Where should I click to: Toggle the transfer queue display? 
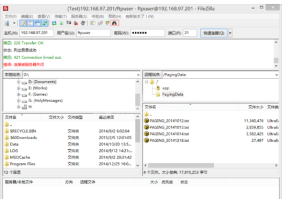pyautogui.click(x=45, y=23)
